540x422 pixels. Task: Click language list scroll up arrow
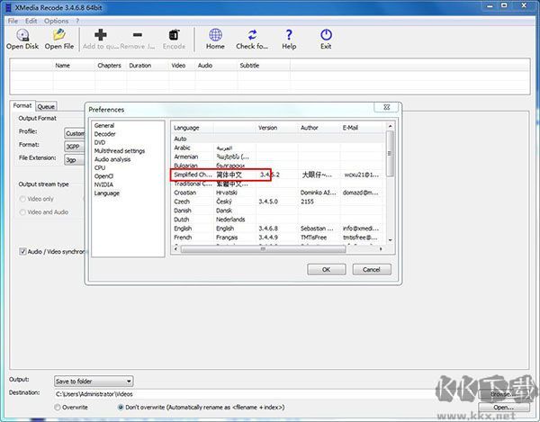click(390, 126)
